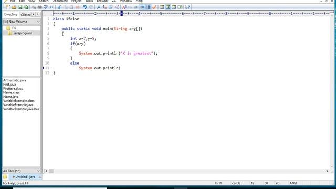The image size is (336, 189).
Task: Click the Print icon in toolbar
Action: (40, 7)
